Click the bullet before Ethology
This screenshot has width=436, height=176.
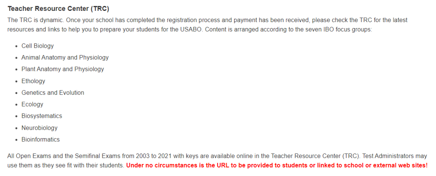[x=17, y=81]
